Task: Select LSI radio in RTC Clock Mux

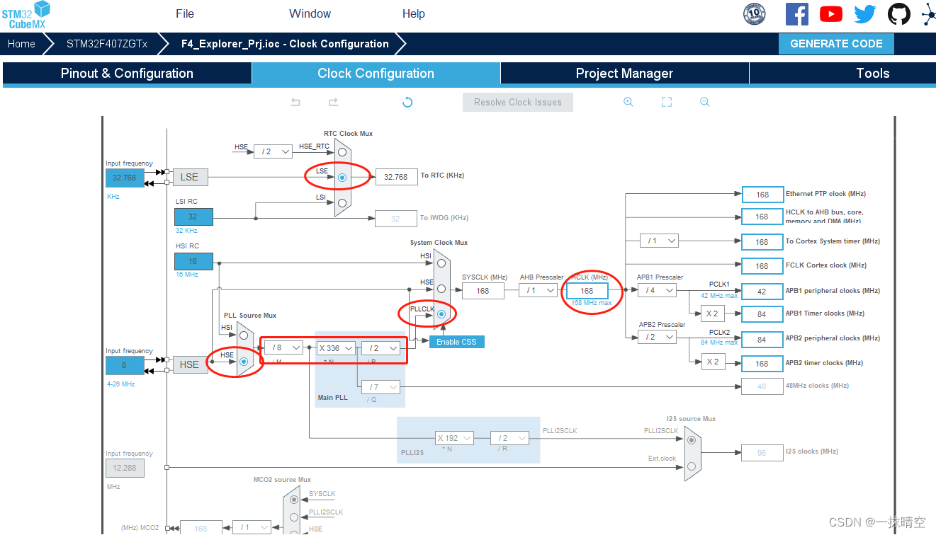Action: (342, 202)
